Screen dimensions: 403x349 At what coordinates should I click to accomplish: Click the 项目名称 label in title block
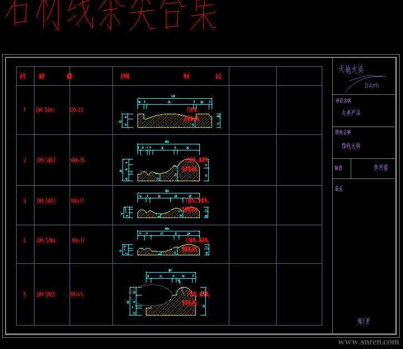(343, 101)
